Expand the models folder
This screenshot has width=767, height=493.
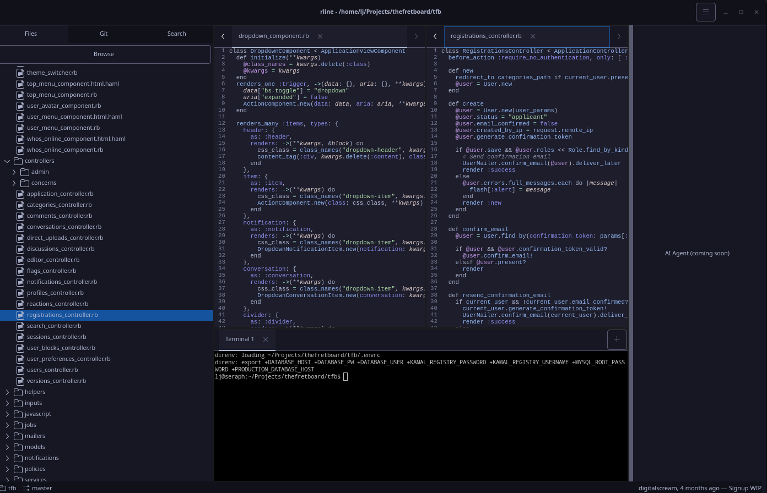click(7, 447)
